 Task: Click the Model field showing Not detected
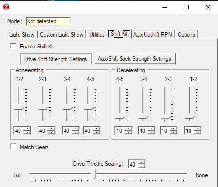(x=48, y=21)
